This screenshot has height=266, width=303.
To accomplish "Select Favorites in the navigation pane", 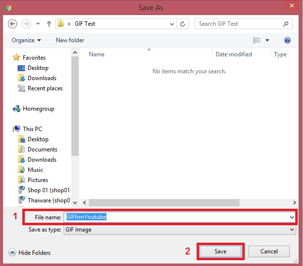I will [x=34, y=58].
